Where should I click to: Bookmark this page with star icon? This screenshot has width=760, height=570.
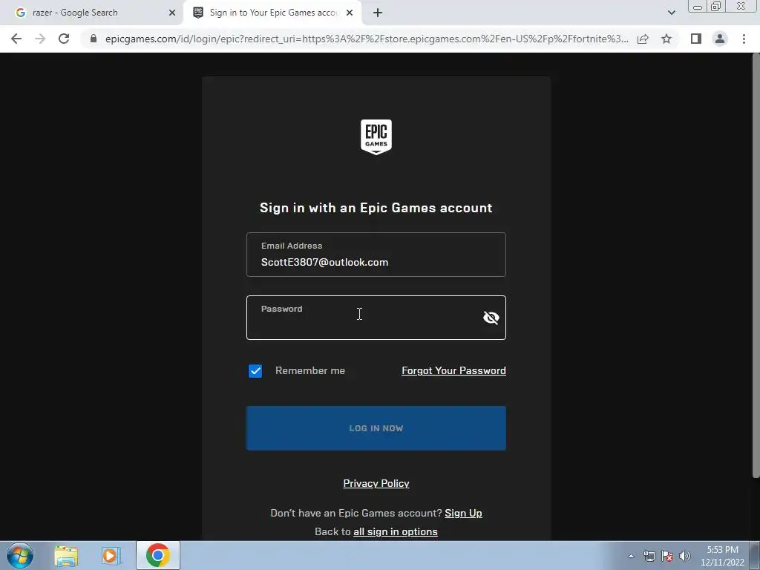[x=666, y=39]
